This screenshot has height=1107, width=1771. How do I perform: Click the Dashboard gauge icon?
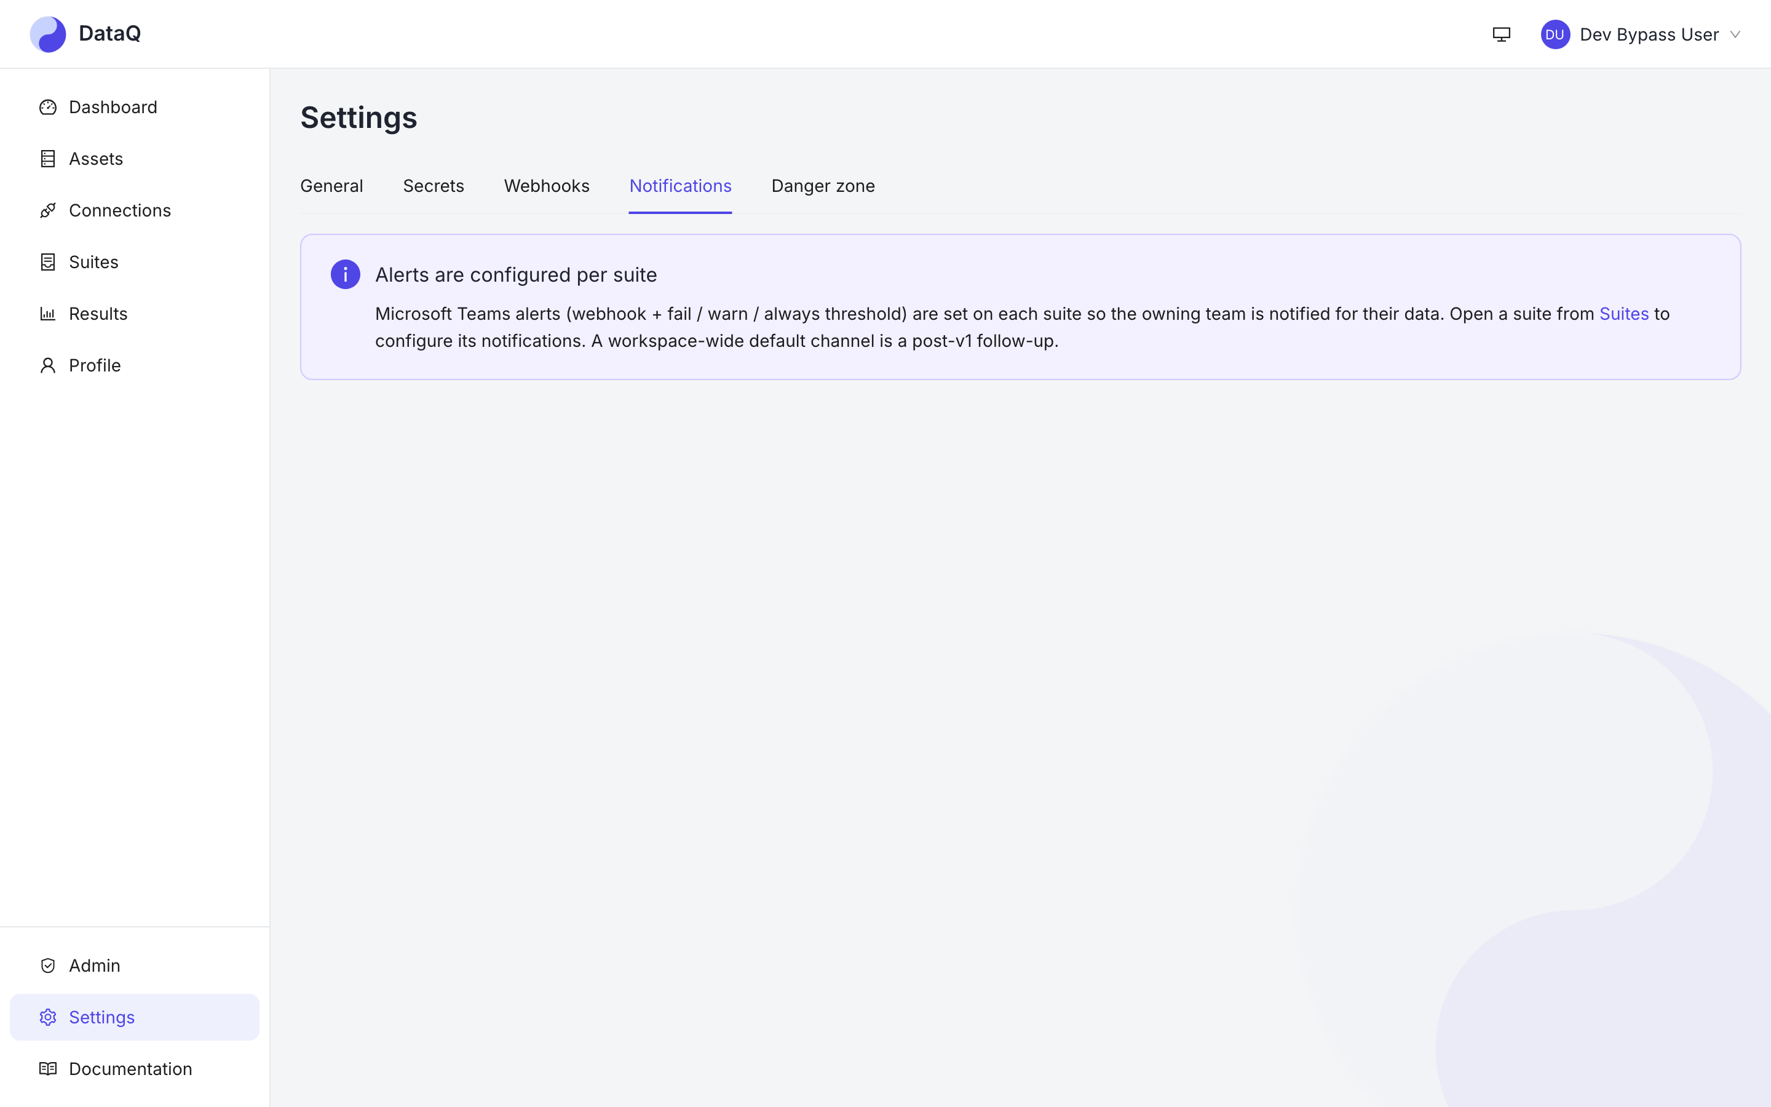[47, 108]
